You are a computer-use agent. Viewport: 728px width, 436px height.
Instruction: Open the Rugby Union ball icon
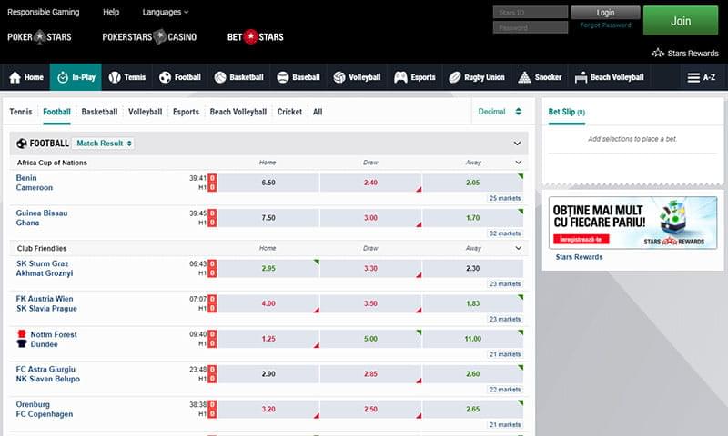tap(454, 77)
